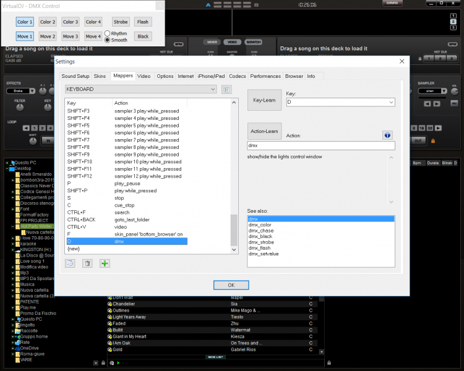Open the mapper list icon beside KEYBOARD dropdown
Image resolution: width=464 pixels, height=371 pixels.
pos(226,90)
